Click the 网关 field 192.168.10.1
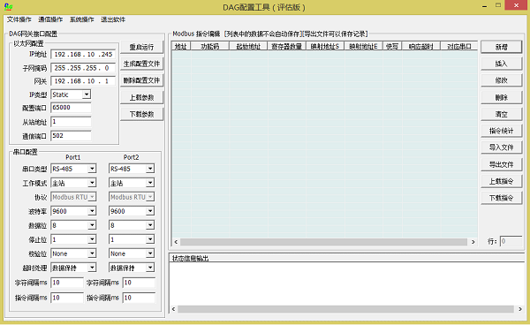The image size is (530, 325). click(83, 81)
